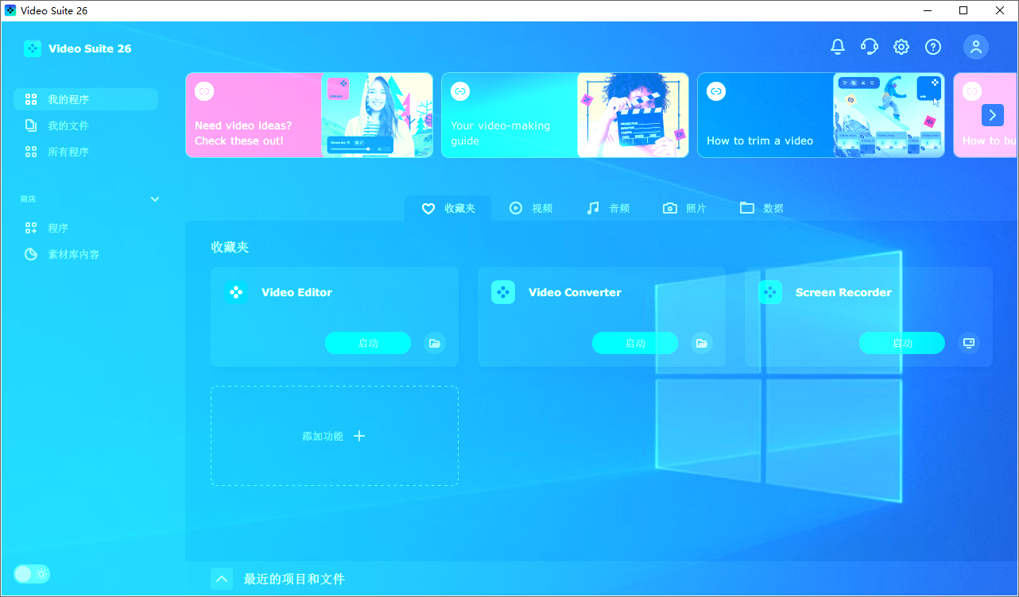Image resolution: width=1019 pixels, height=597 pixels.
Task: Expand the 最近的项目和文件 panel
Action: pos(222,579)
